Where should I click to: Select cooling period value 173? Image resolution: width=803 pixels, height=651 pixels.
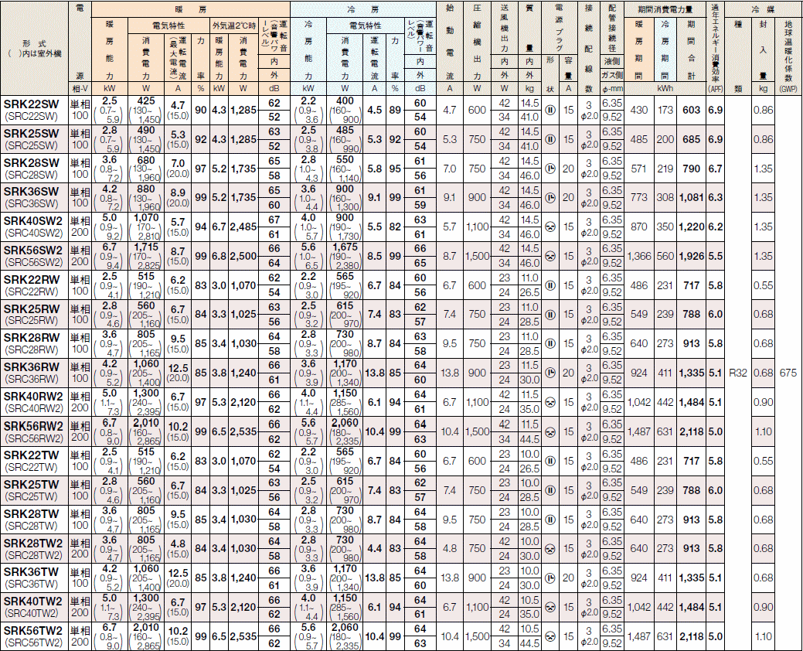(665, 110)
